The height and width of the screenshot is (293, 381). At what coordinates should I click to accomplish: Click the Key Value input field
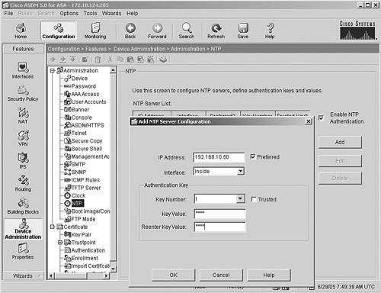[220, 214]
